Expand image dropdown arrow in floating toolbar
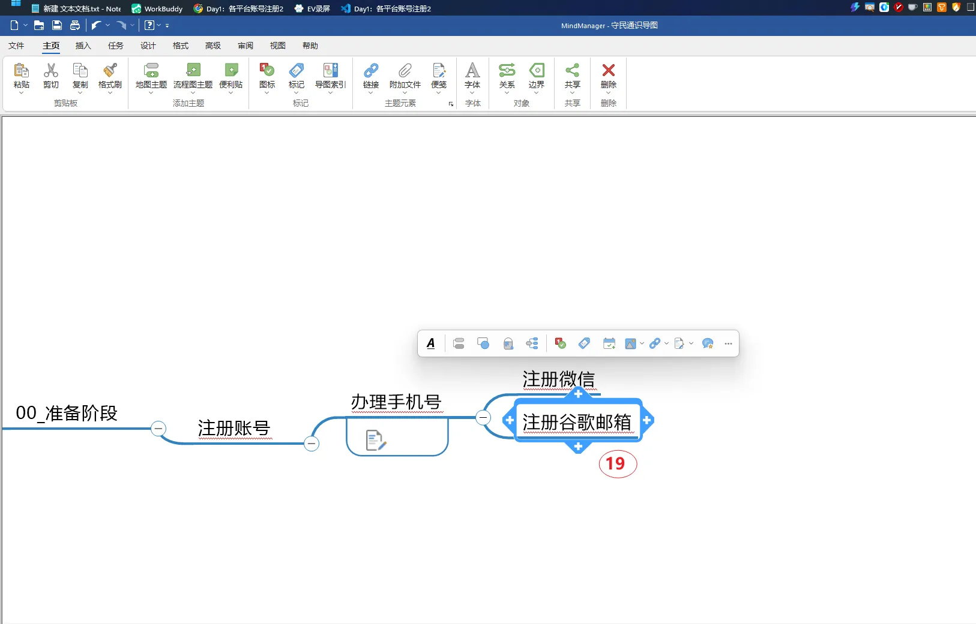 point(642,343)
